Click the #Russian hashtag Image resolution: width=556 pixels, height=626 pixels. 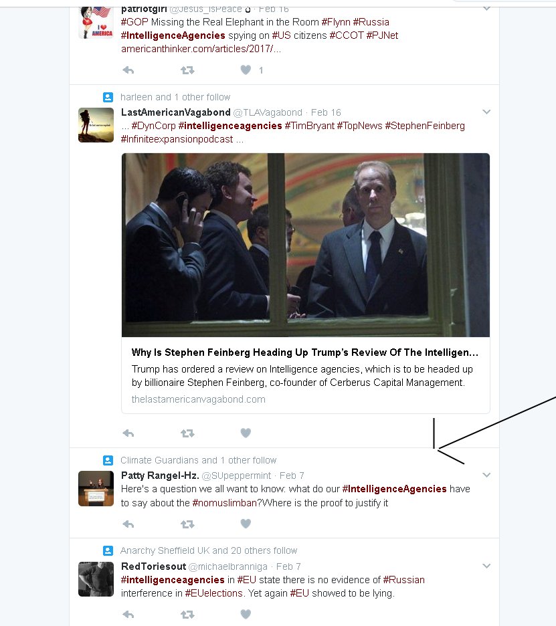[x=404, y=580]
